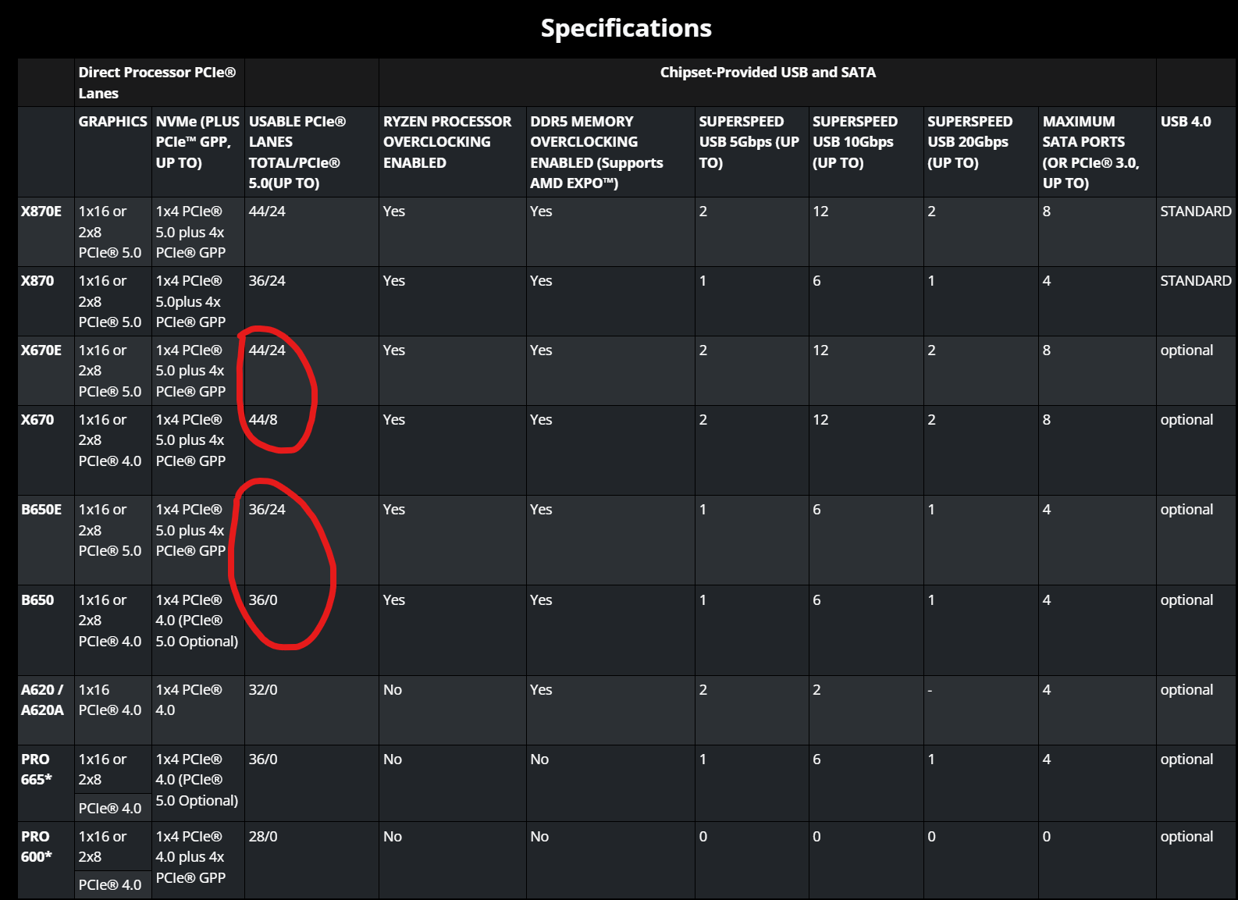
Task: Select the Maximum SATA Ports column header
Action: click(1090, 152)
